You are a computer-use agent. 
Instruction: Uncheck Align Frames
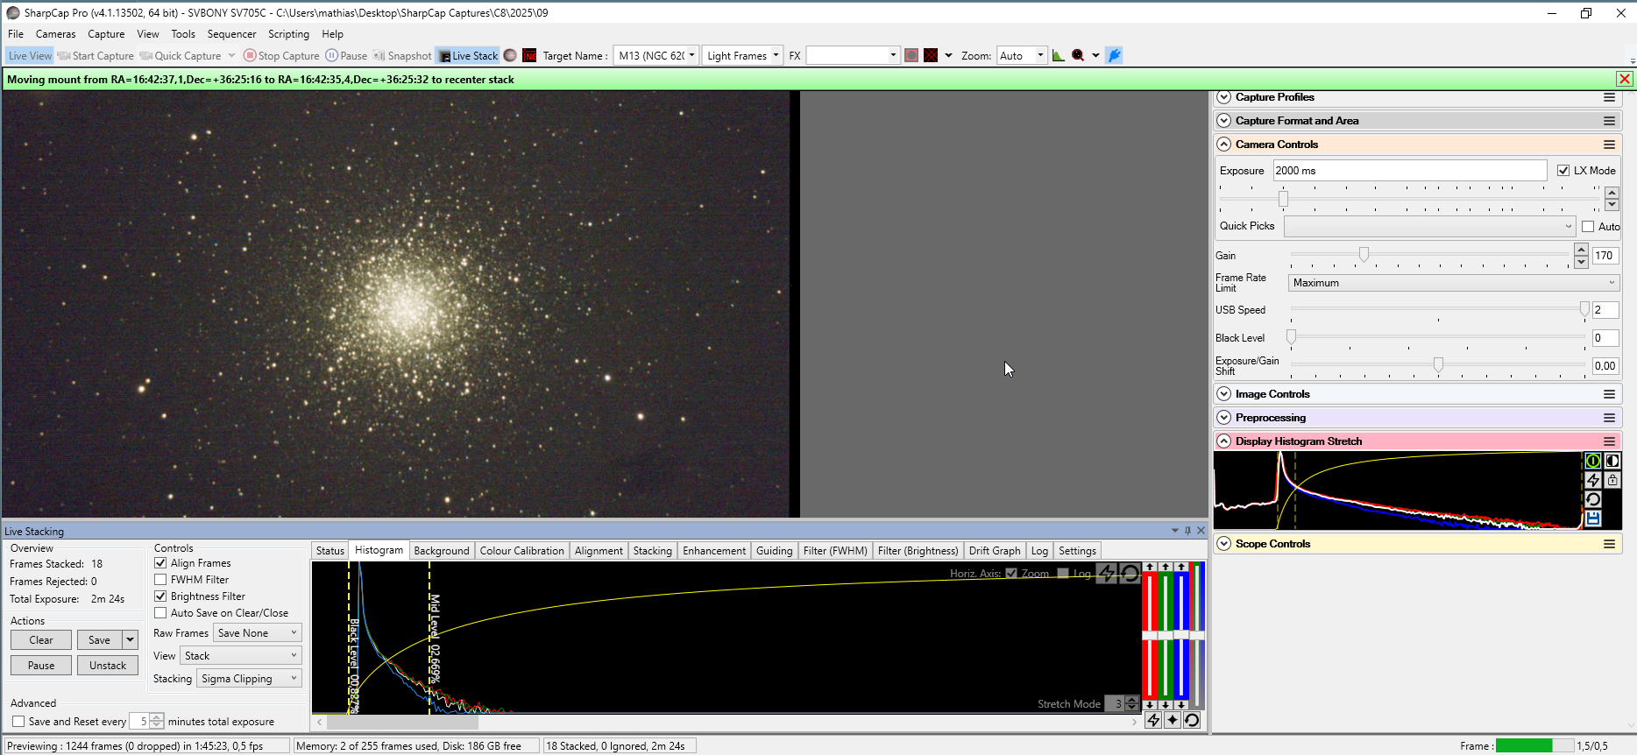point(160,563)
